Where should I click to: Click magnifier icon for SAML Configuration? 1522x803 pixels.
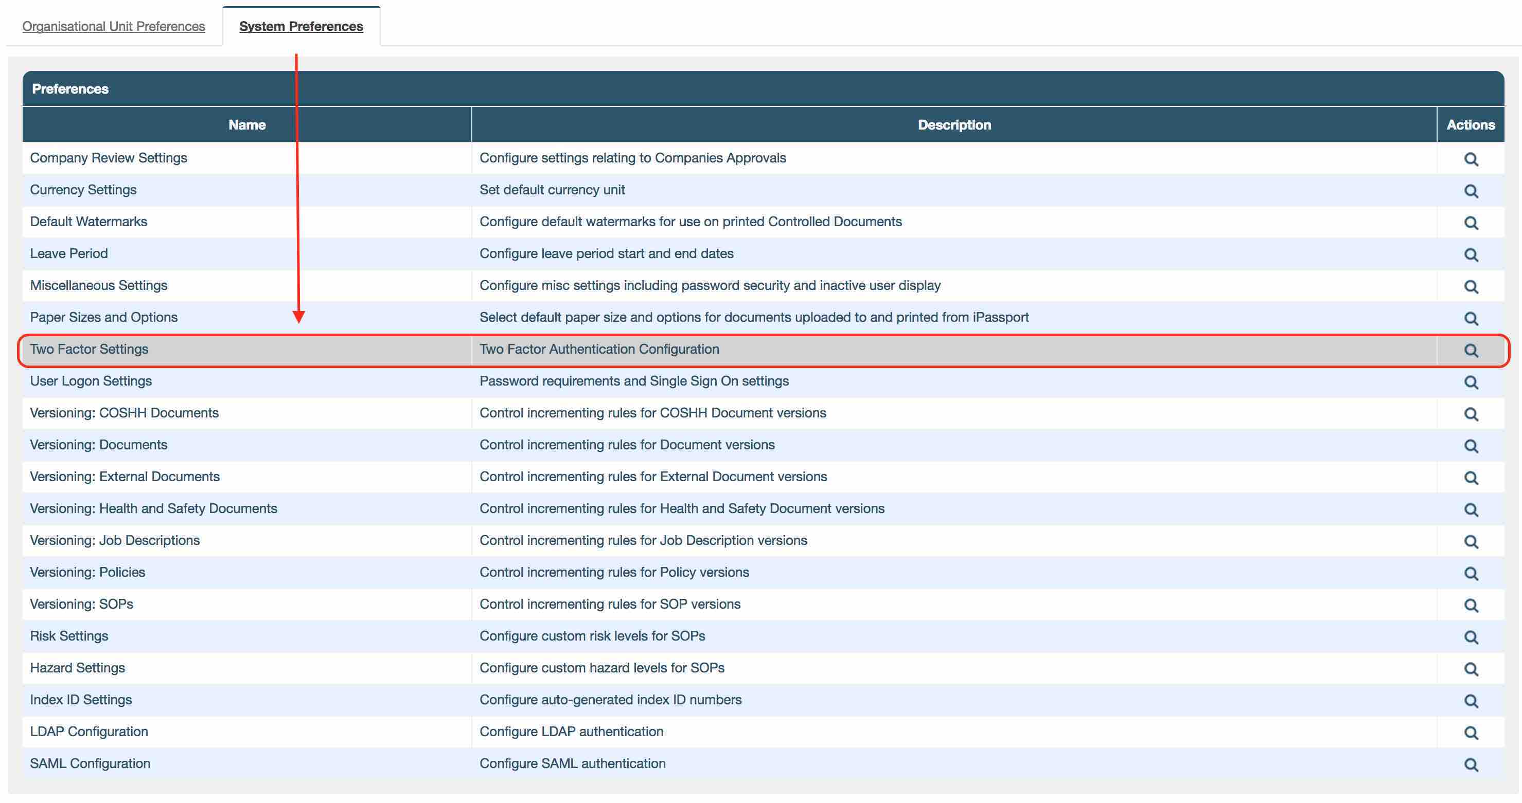(1471, 765)
